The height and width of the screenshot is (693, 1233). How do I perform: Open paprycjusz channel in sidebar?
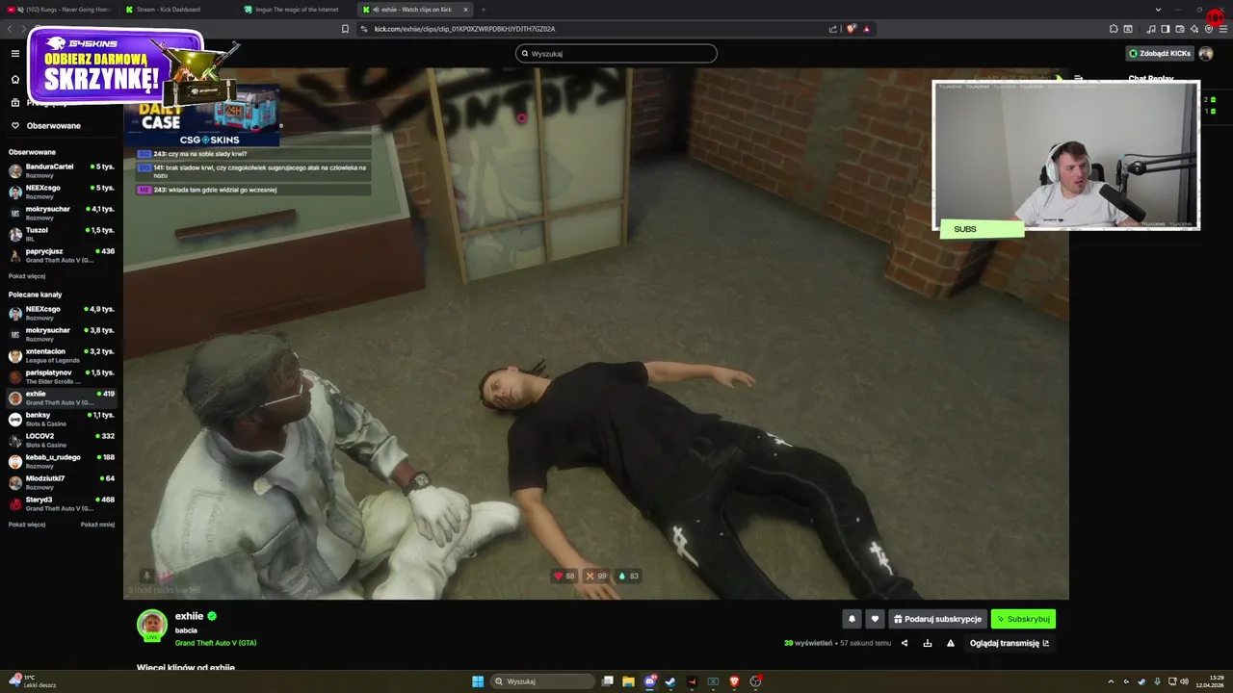(62, 255)
